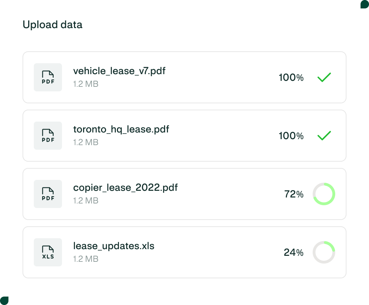Select the vehicle_lease_v7.pdf file name
369x305 pixels.
(119, 71)
